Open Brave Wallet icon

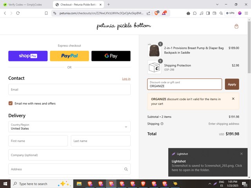click(x=215, y=13)
